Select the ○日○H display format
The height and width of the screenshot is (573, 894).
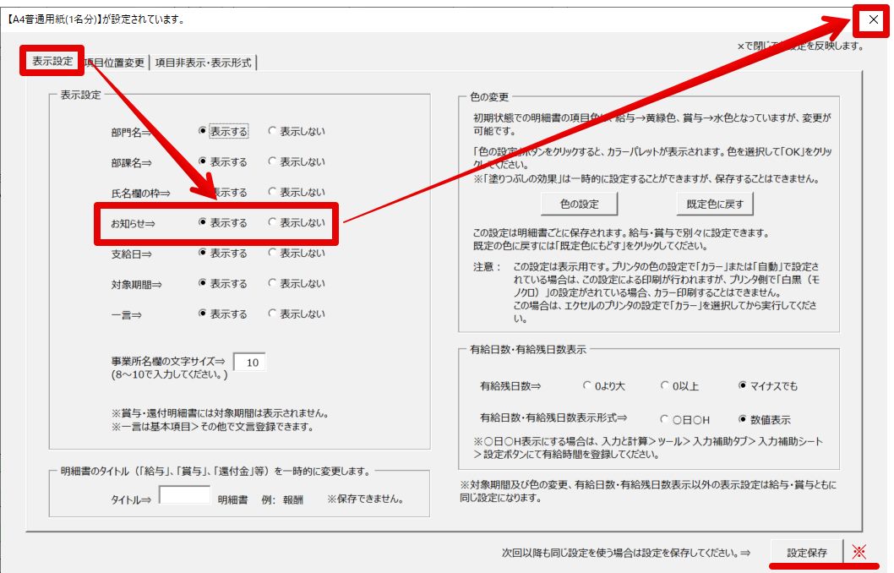pos(666,419)
